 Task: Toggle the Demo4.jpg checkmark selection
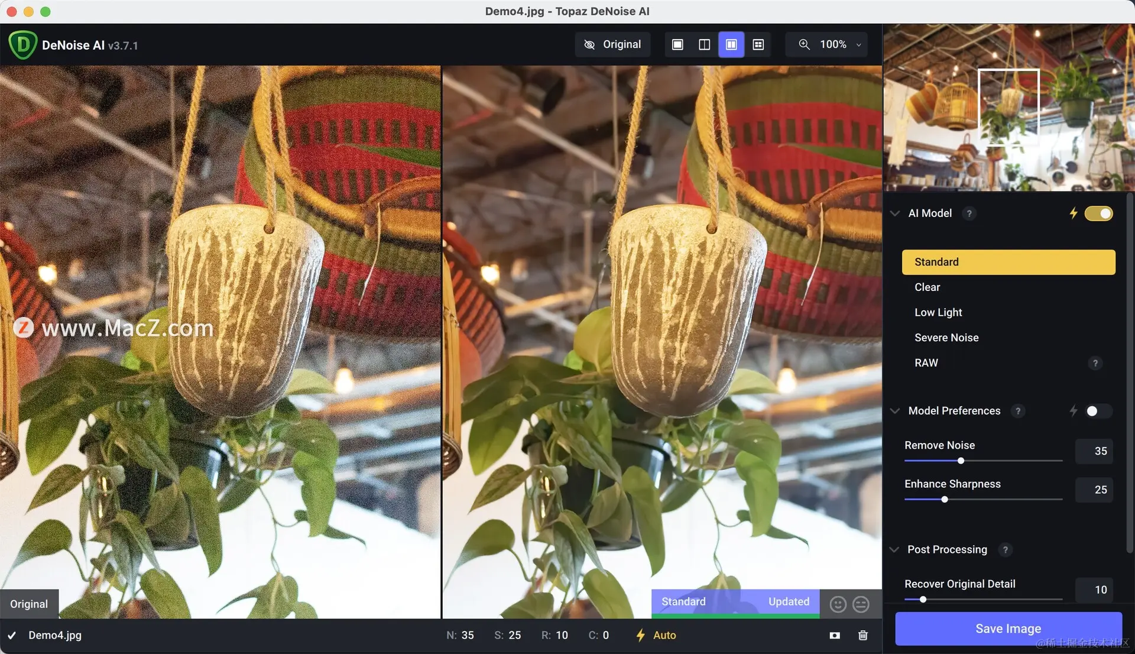tap(12, 635)
